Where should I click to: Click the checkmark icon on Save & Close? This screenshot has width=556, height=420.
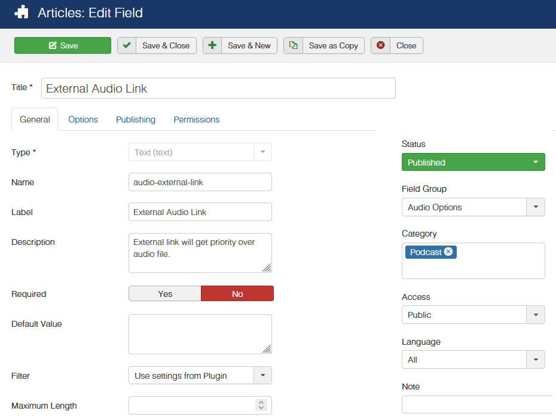point(127,45)
